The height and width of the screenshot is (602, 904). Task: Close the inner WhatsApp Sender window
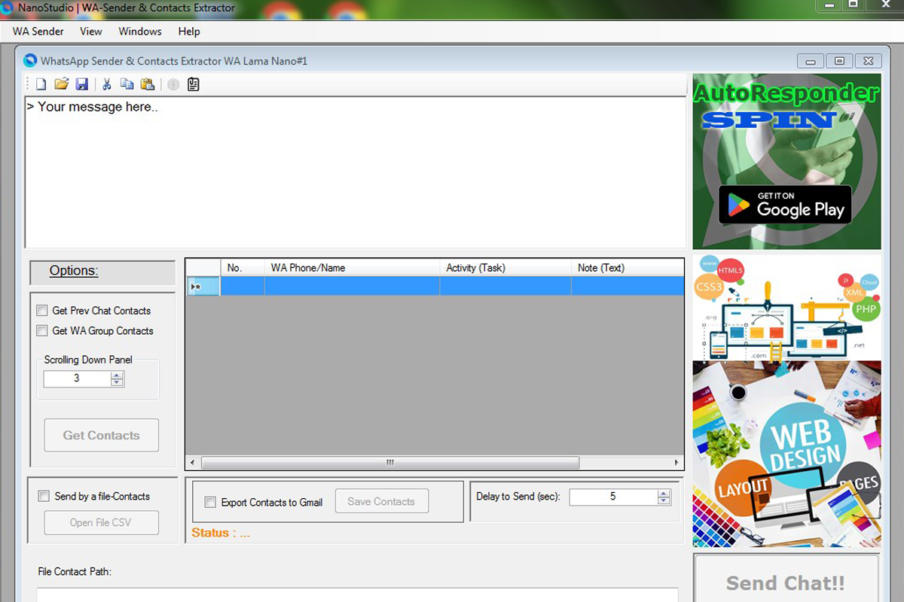coord(868,61)
